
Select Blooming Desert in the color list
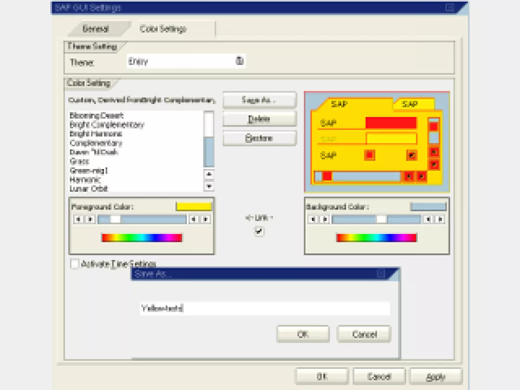[97, 116]
